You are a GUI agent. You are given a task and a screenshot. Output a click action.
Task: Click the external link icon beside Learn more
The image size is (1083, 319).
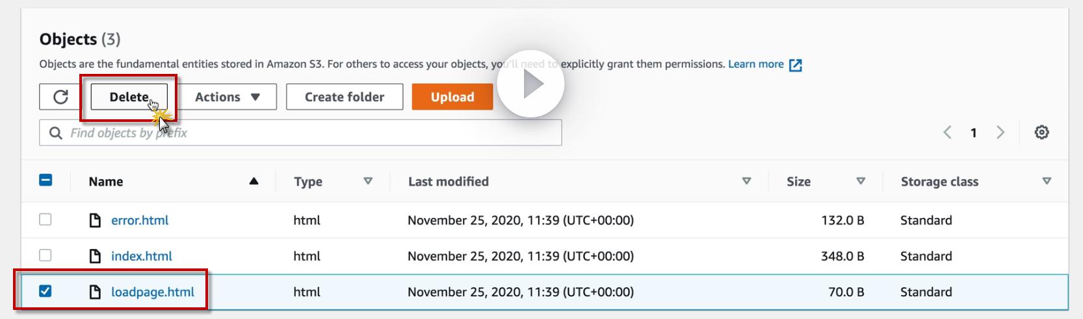tap(795, 65)
